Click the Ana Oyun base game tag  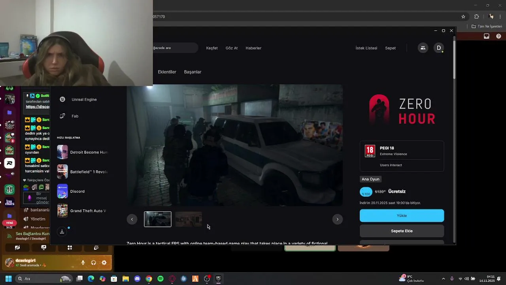point(370,179)
